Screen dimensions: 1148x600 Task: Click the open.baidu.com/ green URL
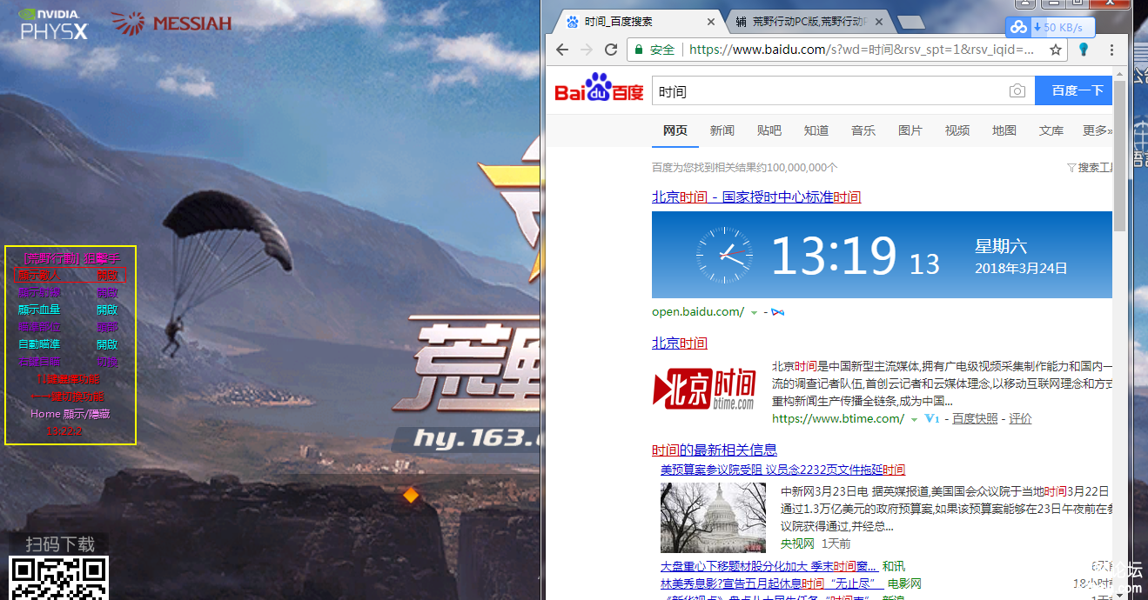coord(698,311)
